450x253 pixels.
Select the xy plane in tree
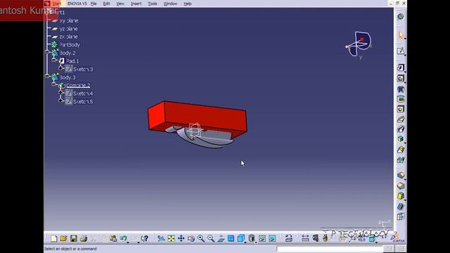[68, 20]
